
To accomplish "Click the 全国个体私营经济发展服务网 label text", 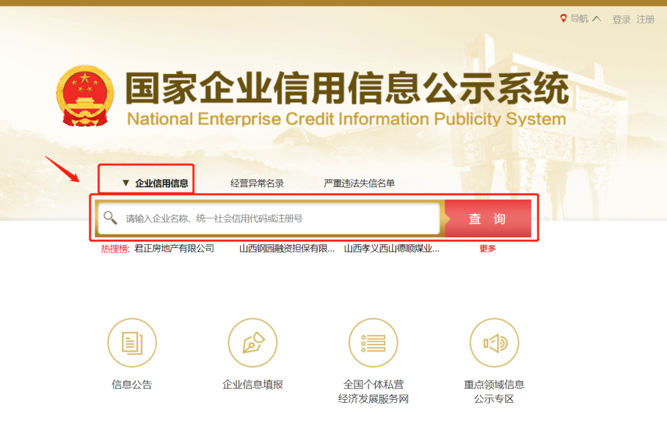I will [x=374, y=391].
